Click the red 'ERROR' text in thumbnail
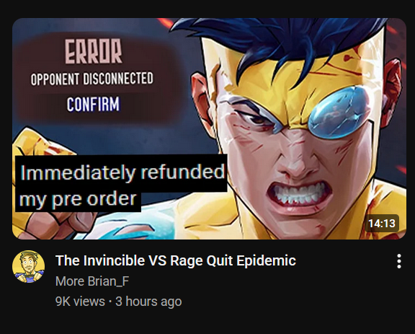This screenshot has height=334, width=415. point(94,51)
